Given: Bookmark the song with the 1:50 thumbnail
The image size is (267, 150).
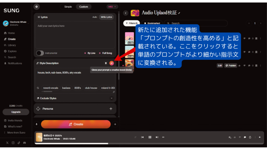Looking at the screenshot, I should pyautogui.click(x=256, y=39).
